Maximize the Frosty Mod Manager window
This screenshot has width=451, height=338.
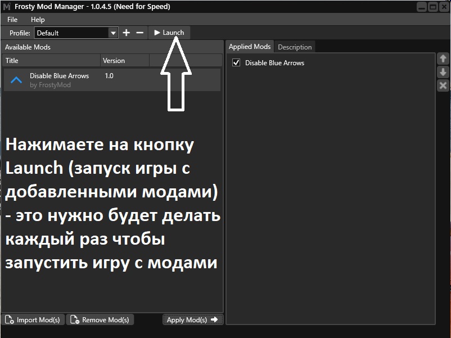click(x=432, y=7)
